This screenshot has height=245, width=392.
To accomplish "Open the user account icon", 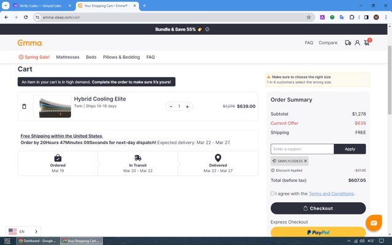I will (x=357, y=43).
